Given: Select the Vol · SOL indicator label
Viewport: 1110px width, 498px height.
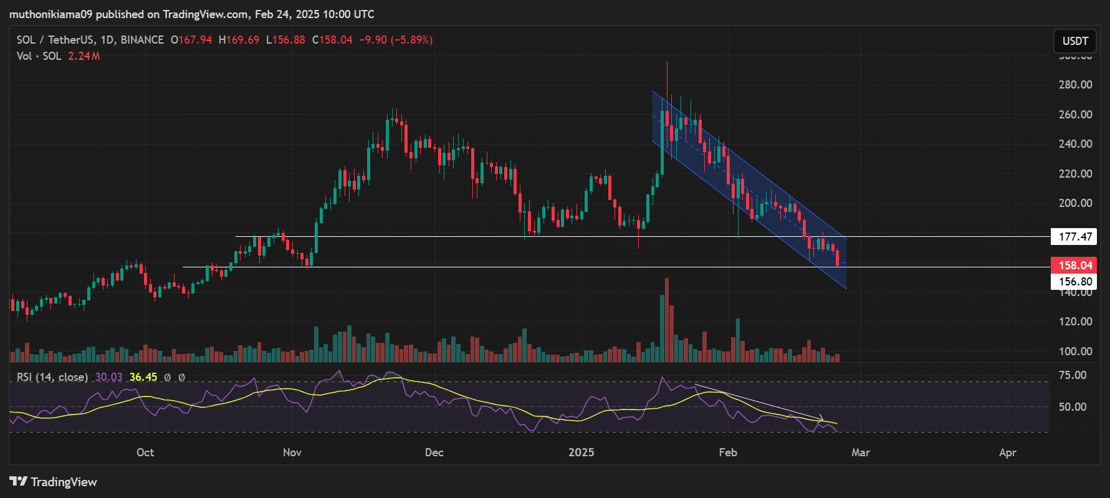Looking at the screenshot, I should click(x=39, y=56).
